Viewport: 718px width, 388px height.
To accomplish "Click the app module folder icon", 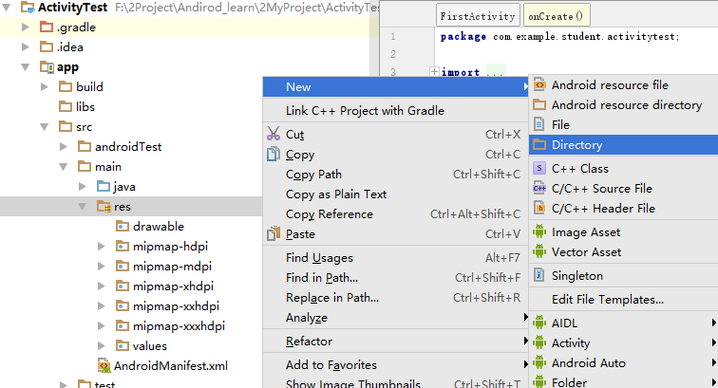I will click(x=47, y=67).
